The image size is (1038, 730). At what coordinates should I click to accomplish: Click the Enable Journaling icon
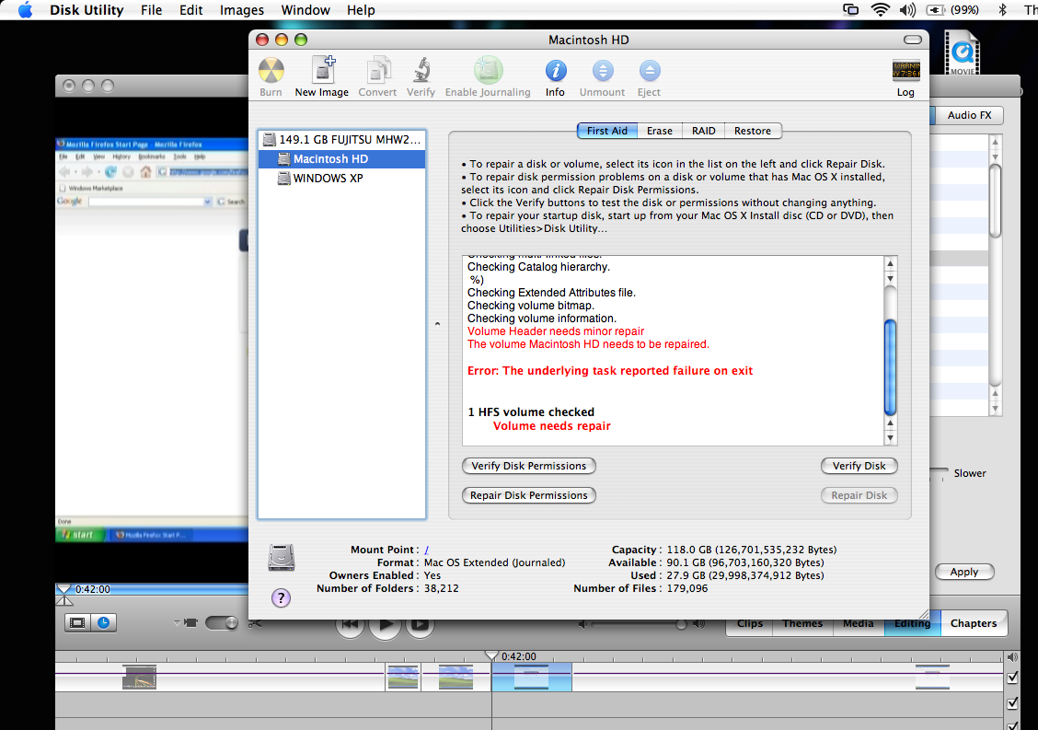[488, 70]
